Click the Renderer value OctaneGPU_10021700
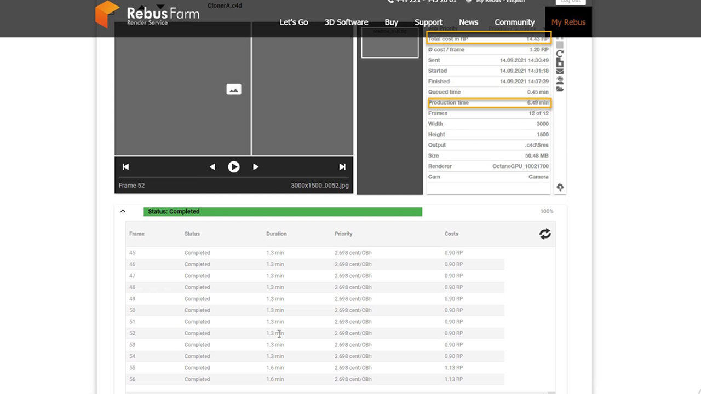The height and width of the screenshot is (394, 701). click(x=520, y=166)
